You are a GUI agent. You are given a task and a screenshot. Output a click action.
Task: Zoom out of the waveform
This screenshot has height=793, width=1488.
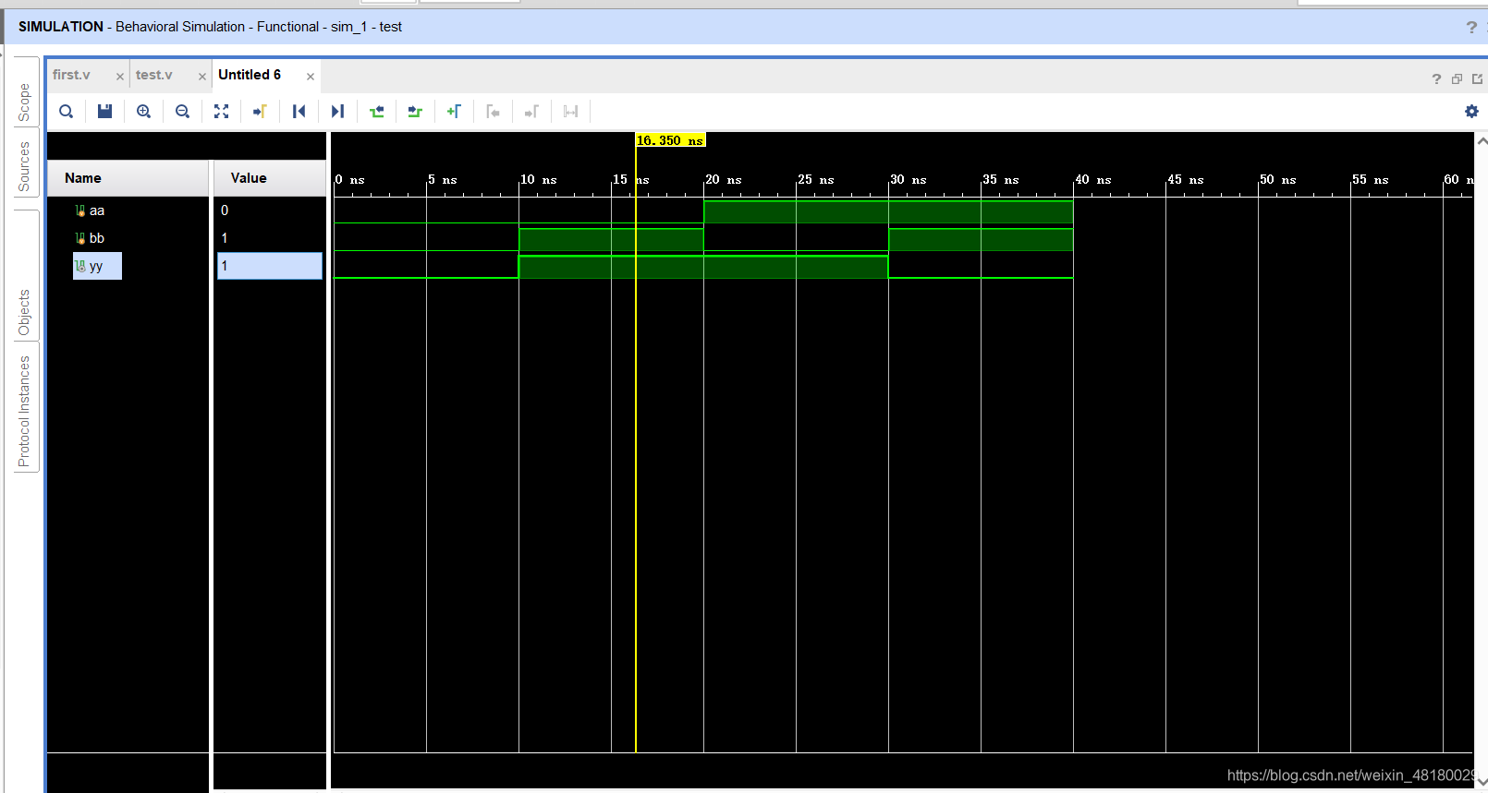pyautogui.click(x=182, y=112)
